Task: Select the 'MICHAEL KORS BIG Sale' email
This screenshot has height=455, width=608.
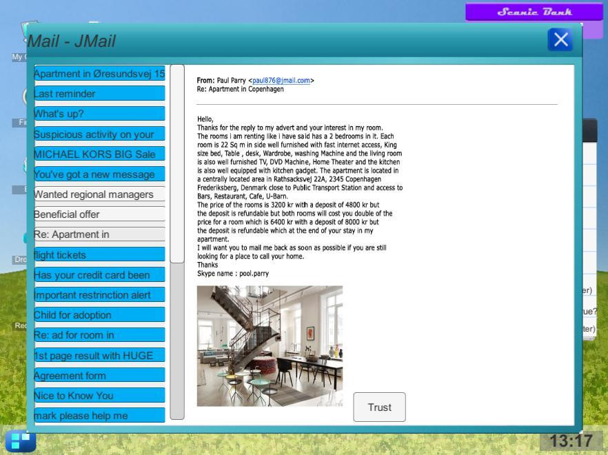Action: pos(99,154)
